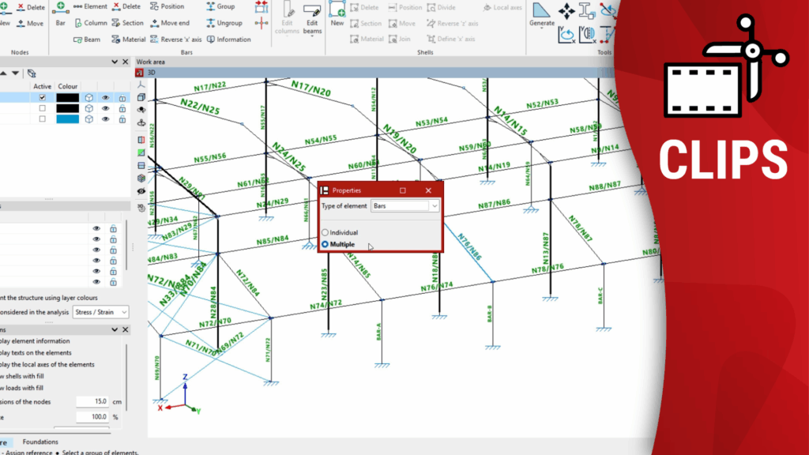
Task: Switch to the Foundations tab
Action: point(40,442)
